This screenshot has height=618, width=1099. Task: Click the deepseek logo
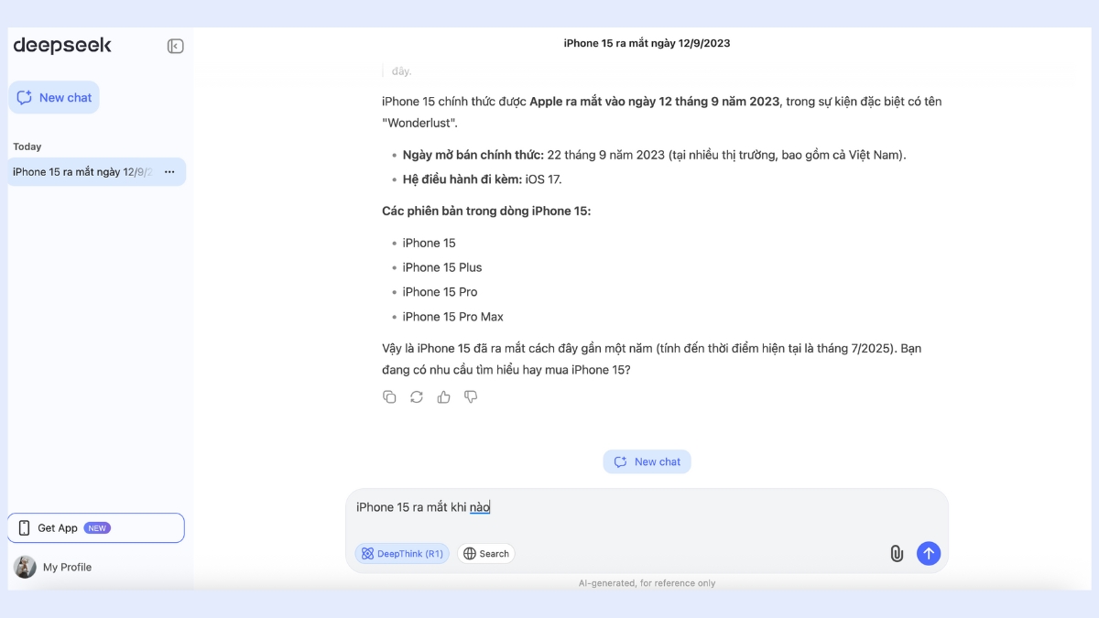point(62,46)
